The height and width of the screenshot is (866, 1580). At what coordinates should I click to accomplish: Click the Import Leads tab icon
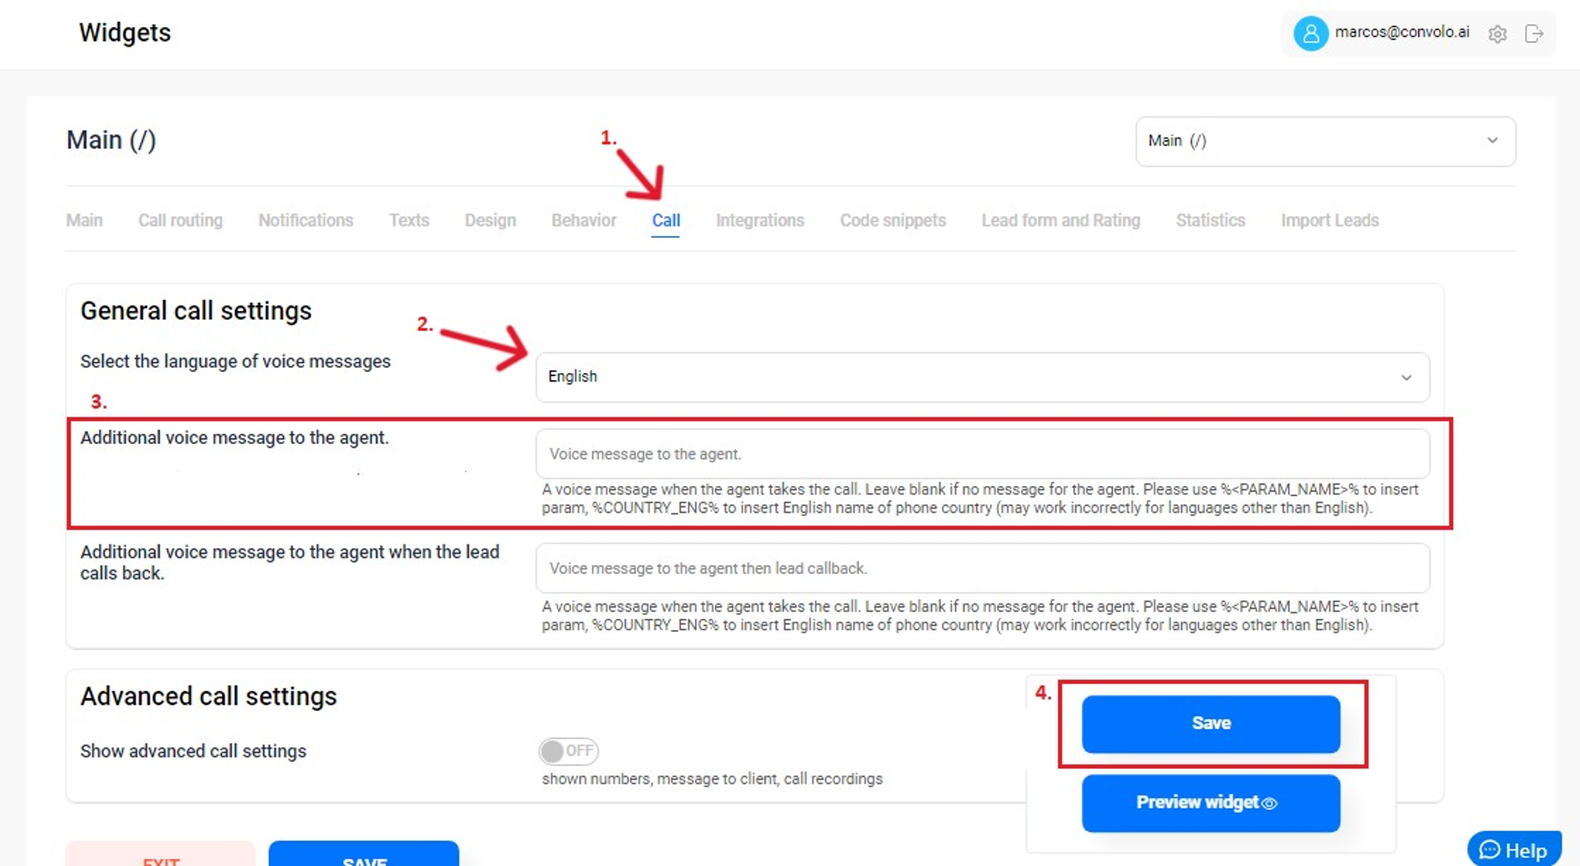coord(1330,220)
